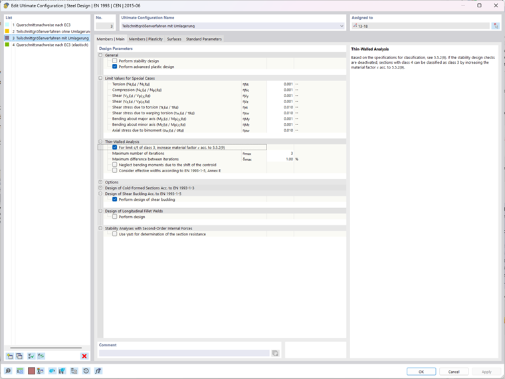The width and height of the screenshot is (505, 379).
Task: Click the No. field showing 3
Action: (105, 26)
